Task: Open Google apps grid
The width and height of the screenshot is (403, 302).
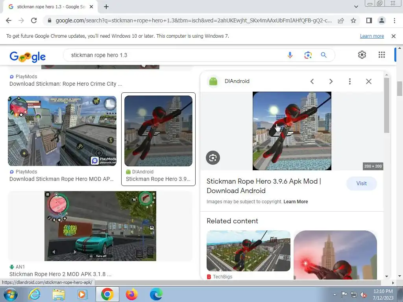Action: pyautogui.click(x=382, y=55)
